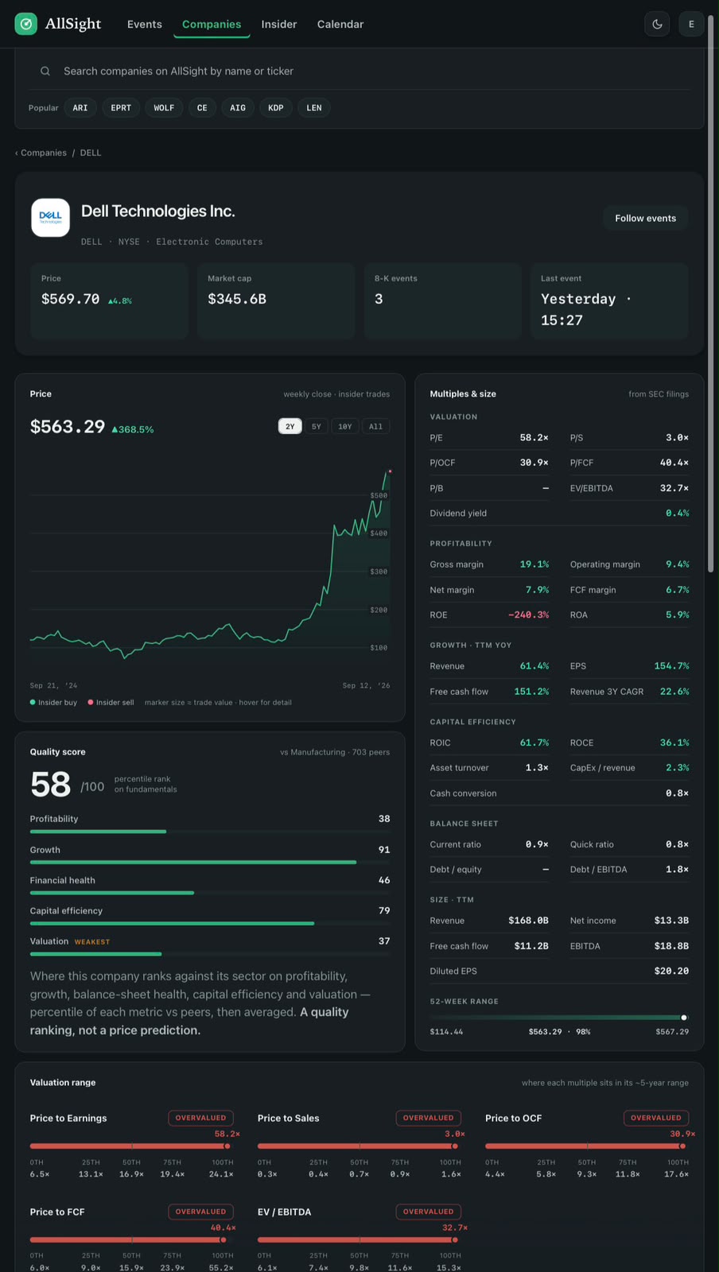Select the AIG popular ticker chip
The width and height of the screenshot is (719, 1272).
pos(238,107)
